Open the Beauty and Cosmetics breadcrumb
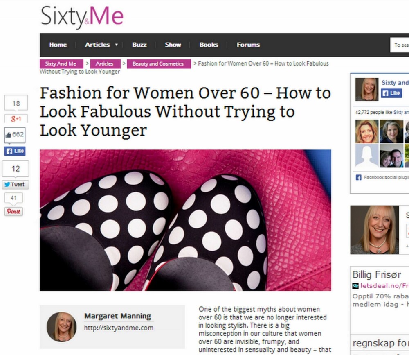409x355 pixels. (159, 64)
